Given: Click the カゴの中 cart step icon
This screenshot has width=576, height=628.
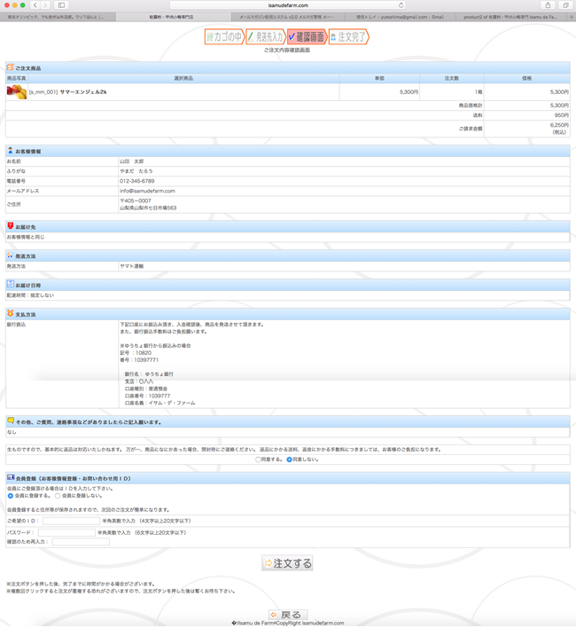Looking at the screenshot, I should click(x=223, y=36).
